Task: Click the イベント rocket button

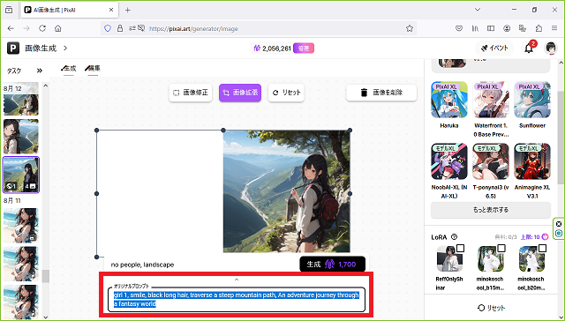Action: point(494,48)
